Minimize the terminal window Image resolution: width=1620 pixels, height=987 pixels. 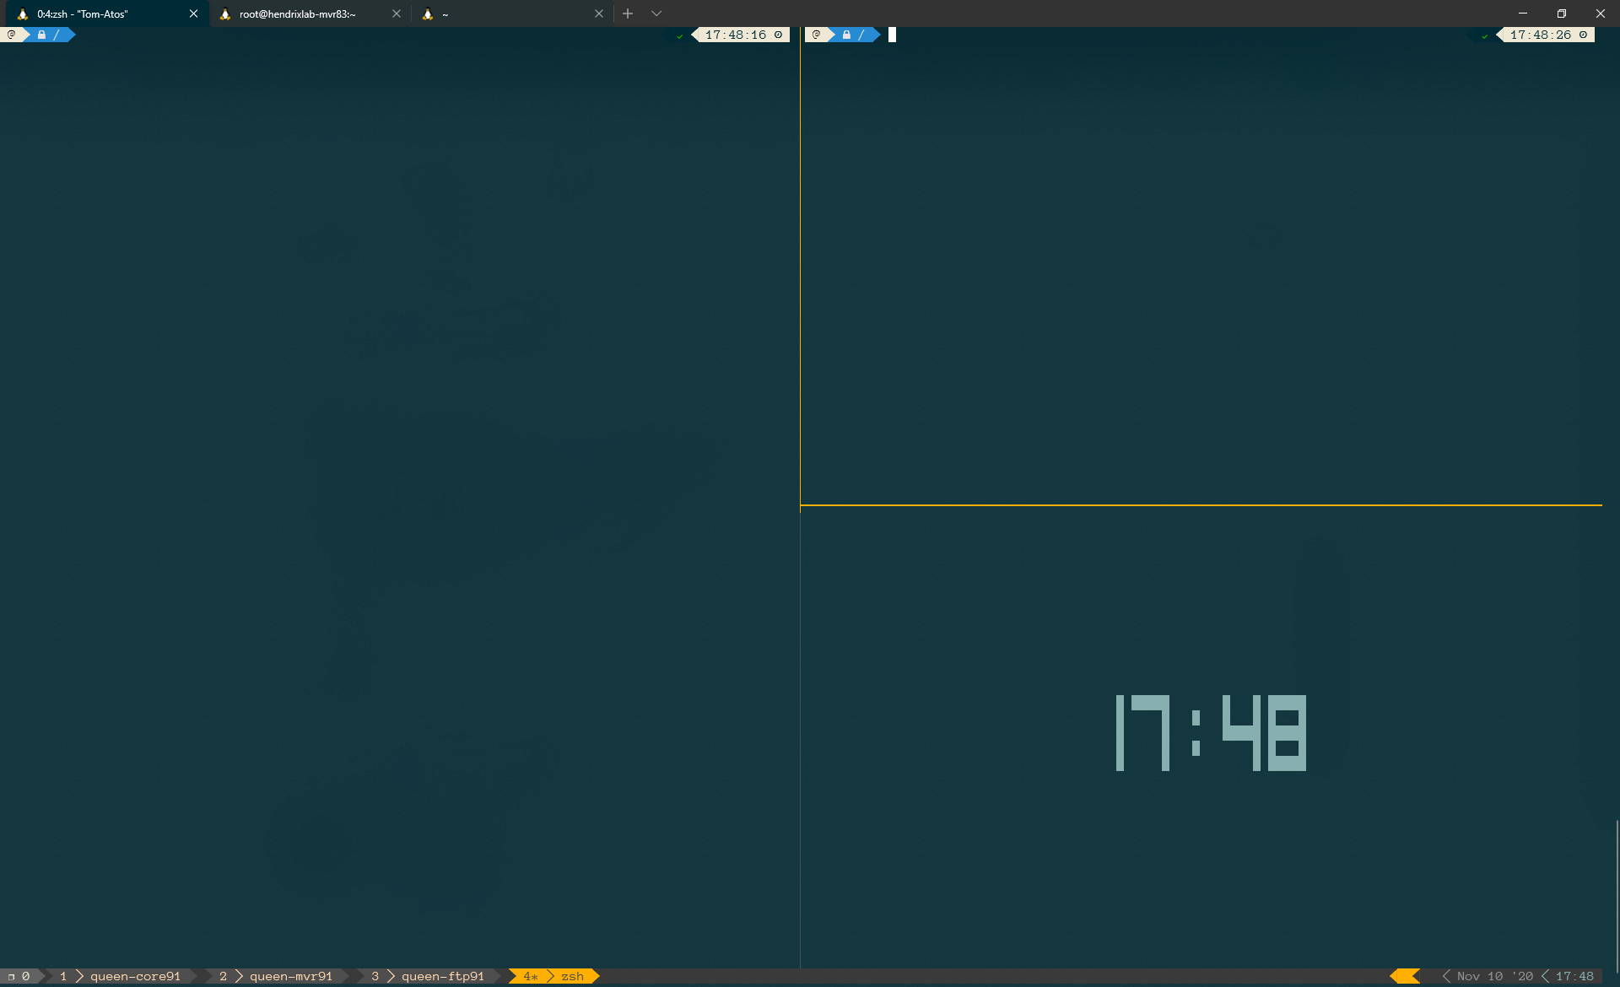point(1523,13)
